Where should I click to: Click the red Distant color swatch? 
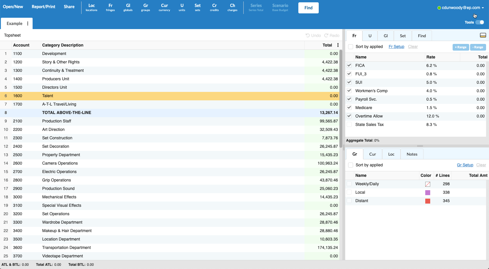click(428, 201)
